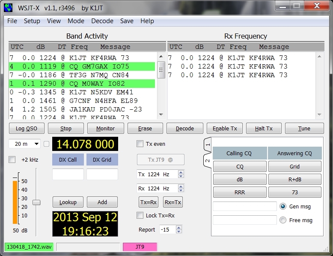The width and height of the screenshot is (333, 256).
Task: Switch to message tab 1
Action: 208,145
